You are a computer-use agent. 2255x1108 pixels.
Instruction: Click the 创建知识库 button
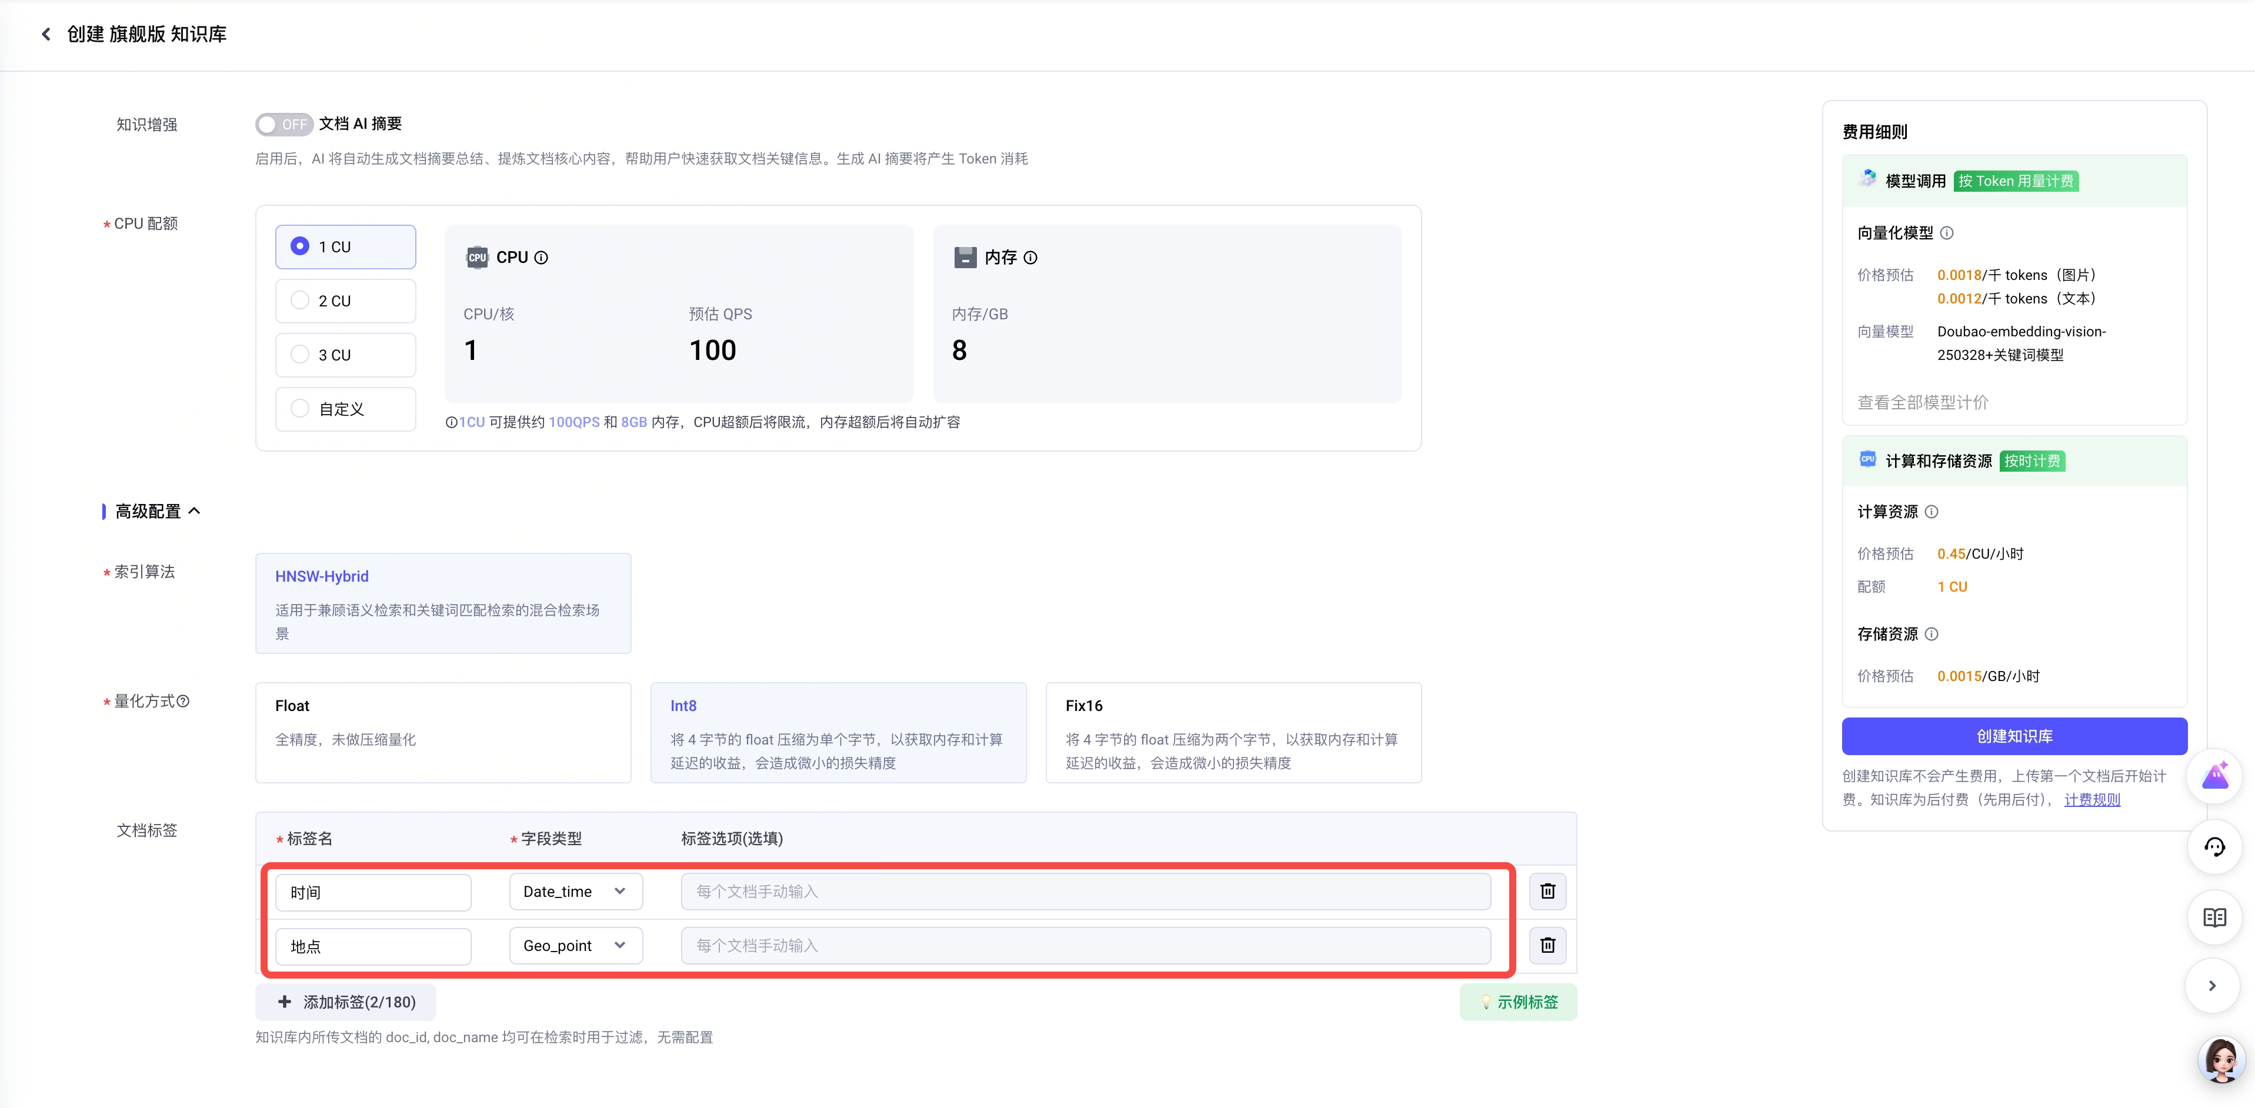click(2014, 736)
